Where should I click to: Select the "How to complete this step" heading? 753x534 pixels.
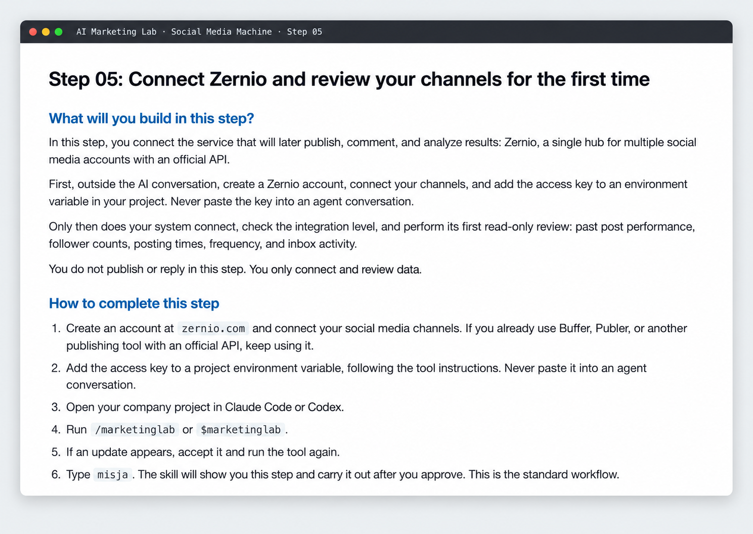(134, 303)
